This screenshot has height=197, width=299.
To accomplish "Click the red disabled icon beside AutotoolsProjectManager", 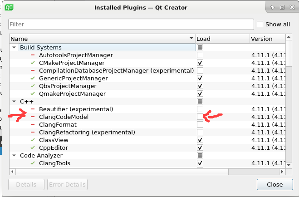I will pyautogui.click(x=33, y=55).
